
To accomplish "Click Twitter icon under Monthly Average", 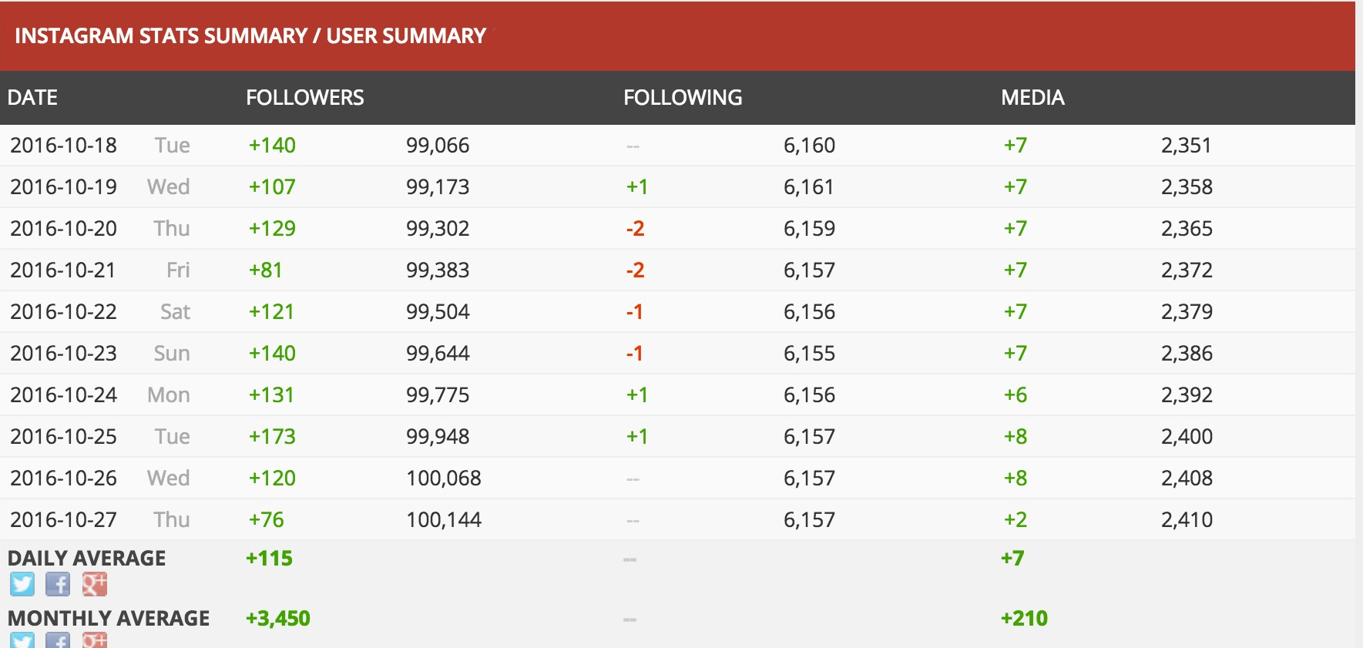I will point(22,640).
